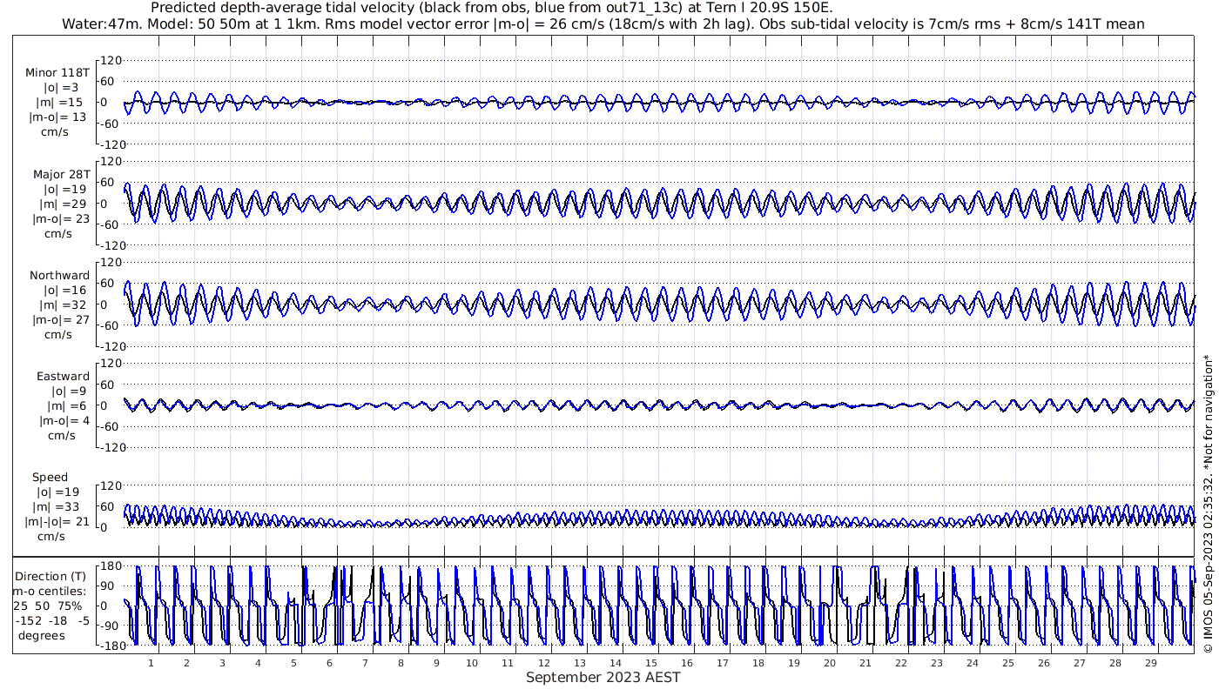Screen dimensions: 1219x696
Task: Click the '180' tick at top of Direction axis
Action: coord(110,565)
